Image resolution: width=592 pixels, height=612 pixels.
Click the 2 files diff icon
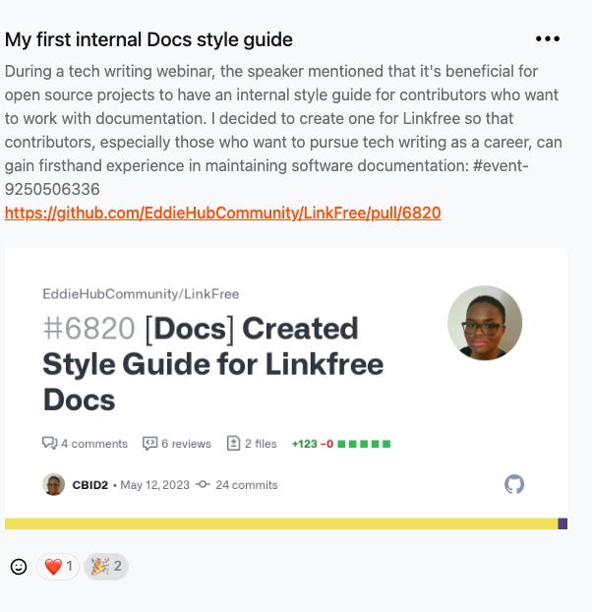(x=233, y=444)
